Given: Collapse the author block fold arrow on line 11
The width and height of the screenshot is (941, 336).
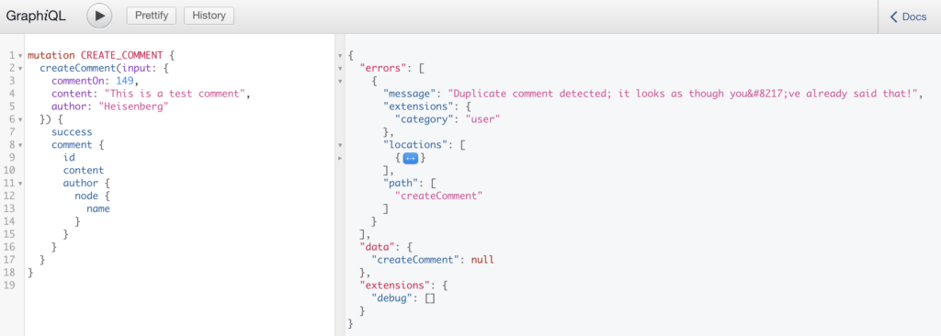Looking at the screenshot, I should 20,184.
